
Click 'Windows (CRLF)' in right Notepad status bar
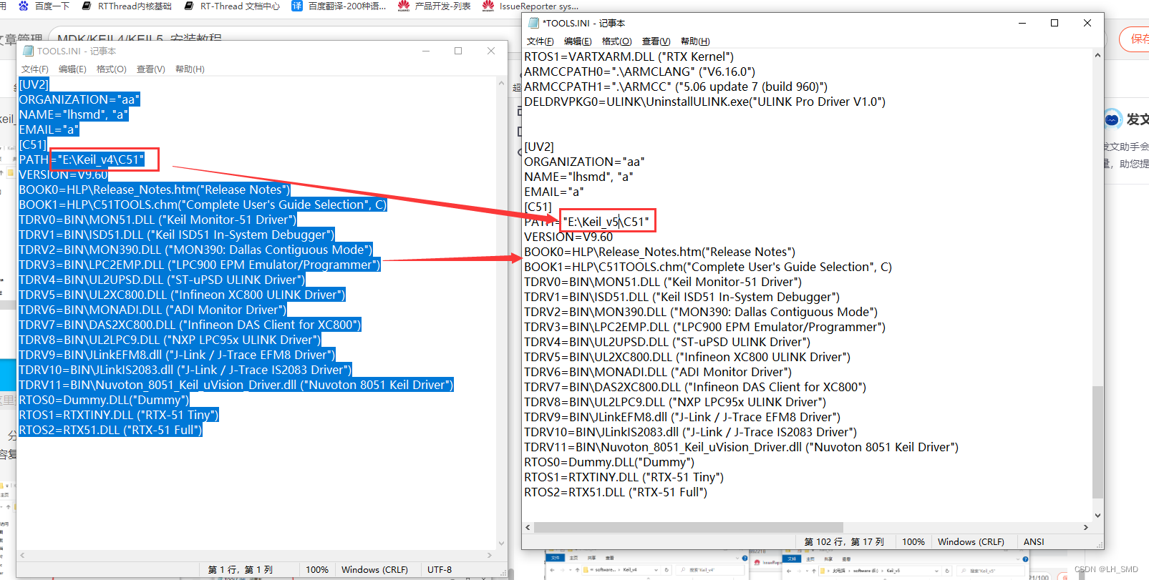[x=971, y=542]
